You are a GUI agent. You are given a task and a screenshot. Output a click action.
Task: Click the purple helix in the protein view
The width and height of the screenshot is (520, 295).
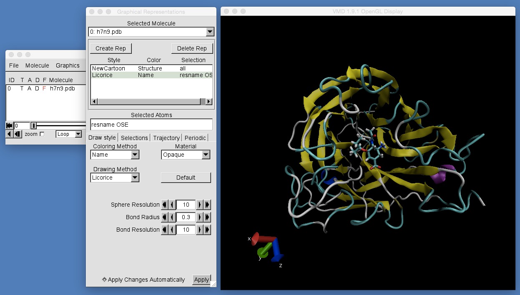pyautogui.click(x=443, y=174)
